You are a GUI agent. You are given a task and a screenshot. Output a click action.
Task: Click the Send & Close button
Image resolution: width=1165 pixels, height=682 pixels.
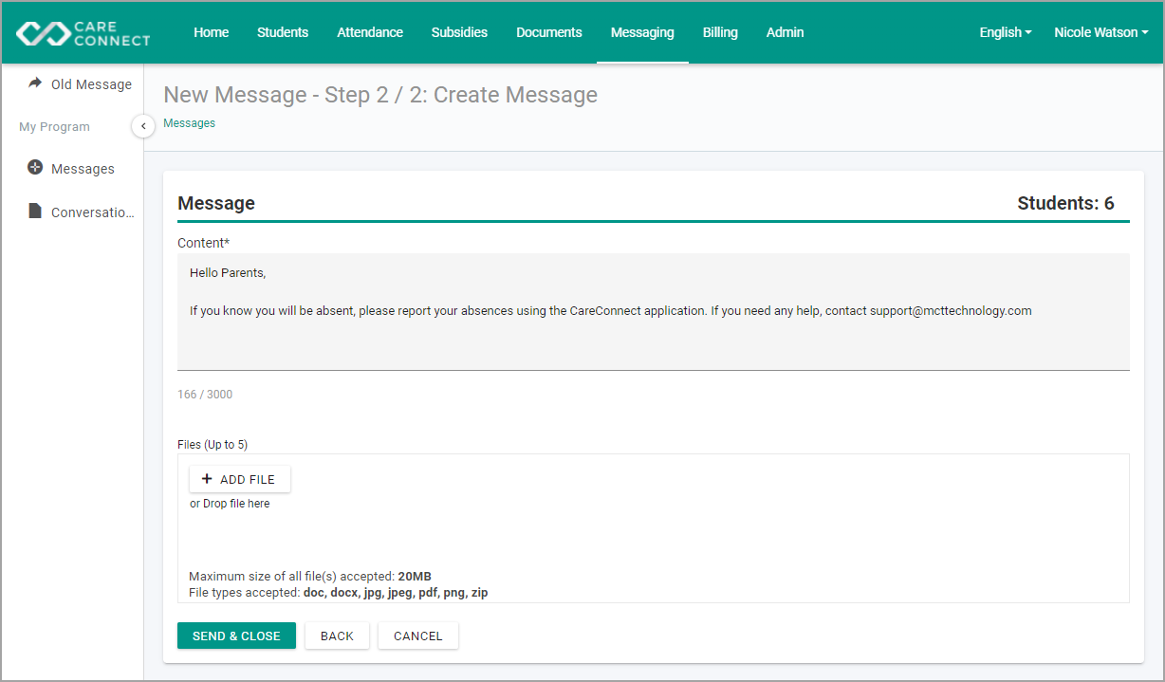(236, 636)
